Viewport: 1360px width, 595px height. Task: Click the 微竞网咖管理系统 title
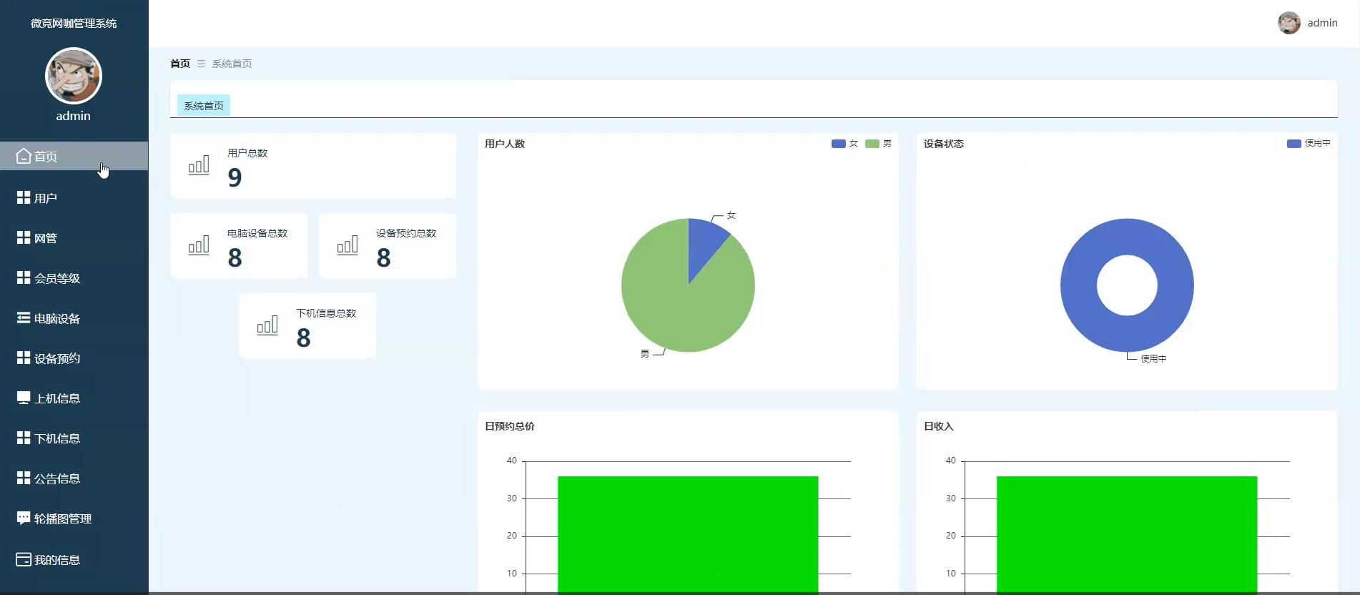coord(74,23)
